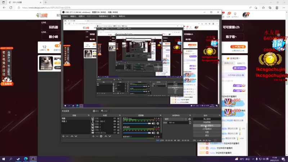Viewport: 288px width, 162px height.
Task: Open mic/Aux audio settings gear
Action: pyautogui.click(x=158, y=123)
